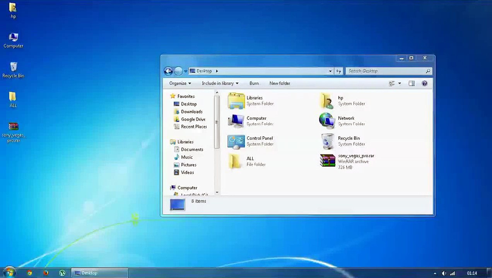Click the Burn toolbar button

click(x=254, y=83)
